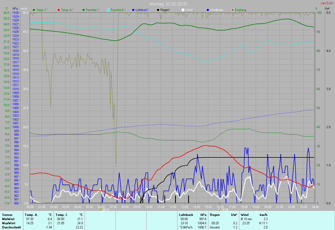Viewport: 335px width, 230px height.
Task: Click the white Wind legend square
Action: tap(183, 10)
